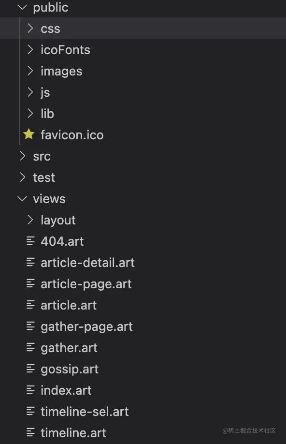Expand the css folder
Viewport: 286px width, 444px height.
click(x=29, y=28)
